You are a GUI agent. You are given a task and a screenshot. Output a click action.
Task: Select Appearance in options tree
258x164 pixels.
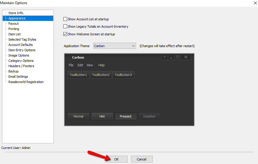pos(17,18)
